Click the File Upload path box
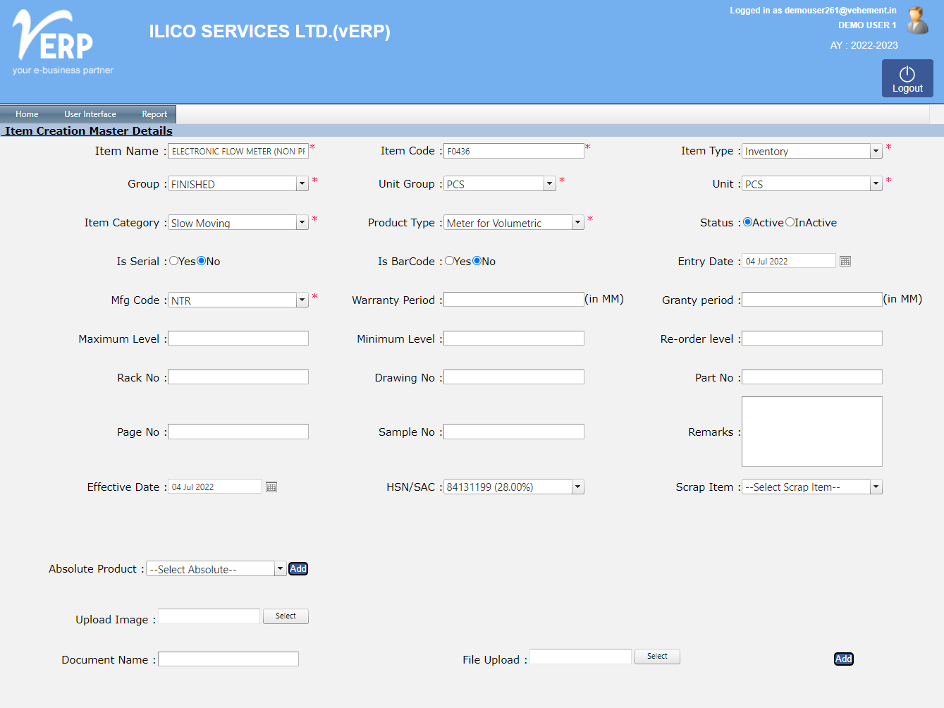944x708 pixels. point(581,657)
